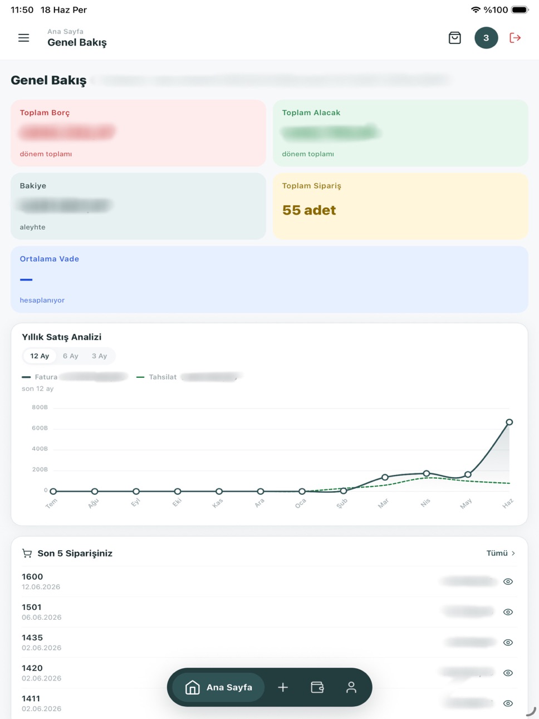Tap eye icon for order 1435

tap(508, 642)
